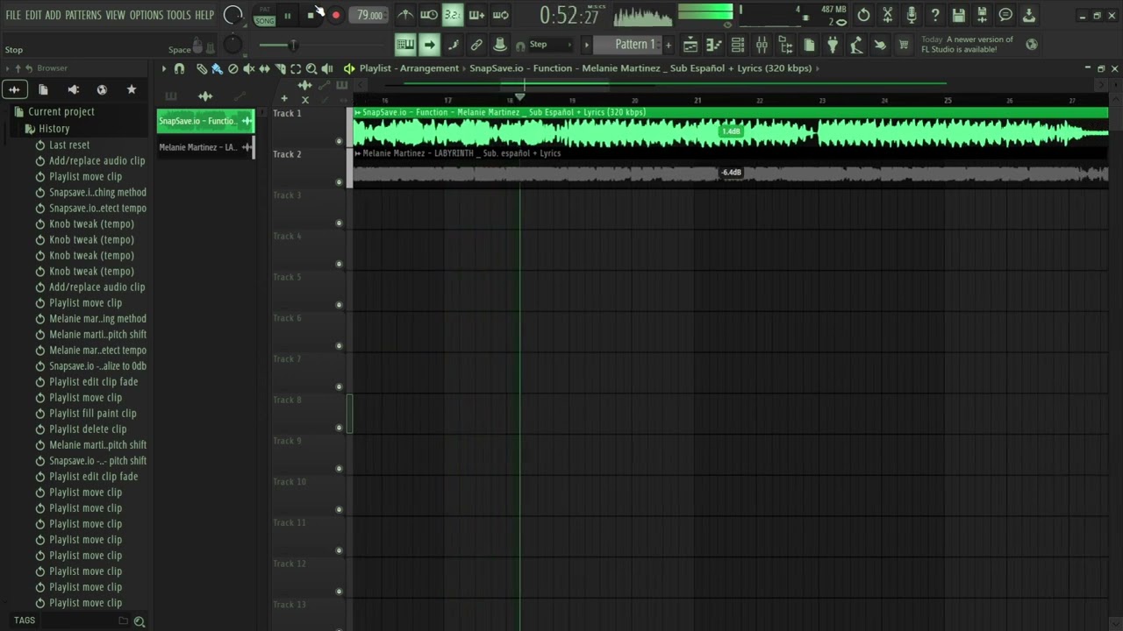Switch to PAT song/pattern mode
Screen dimensions: 1123x631
click(264, 10)
